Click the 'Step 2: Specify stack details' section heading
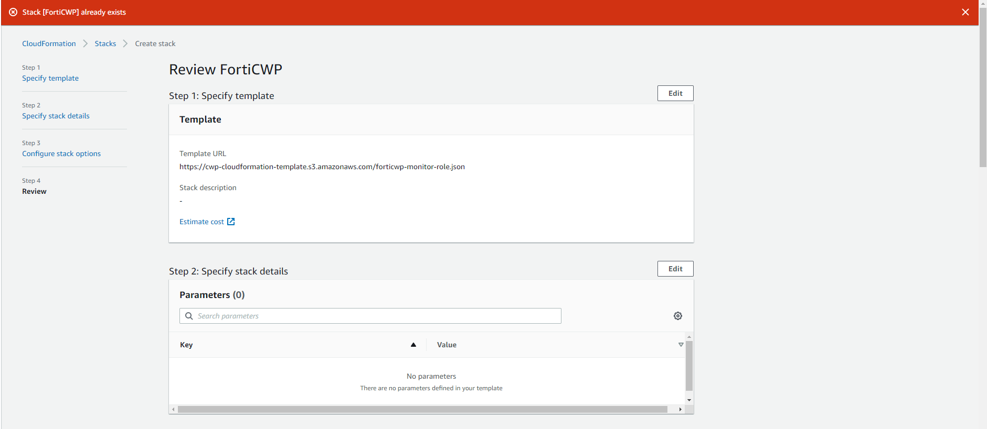 pyautogui.click(x=228, y=271)
